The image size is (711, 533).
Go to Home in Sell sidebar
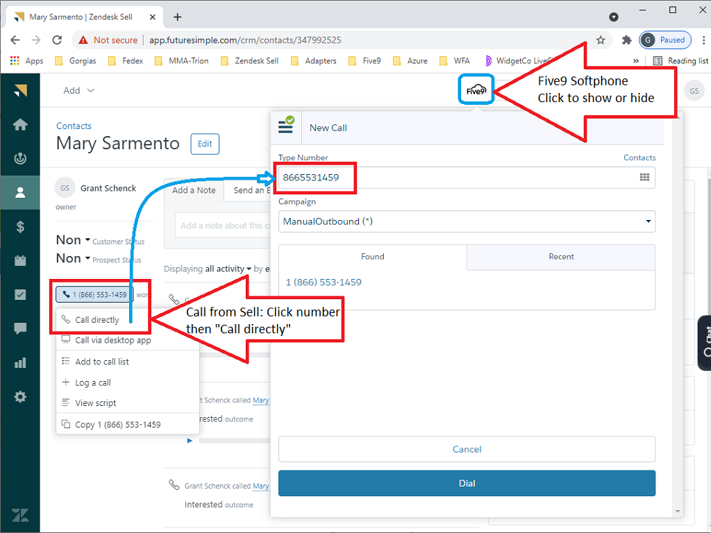click(20, 125)
